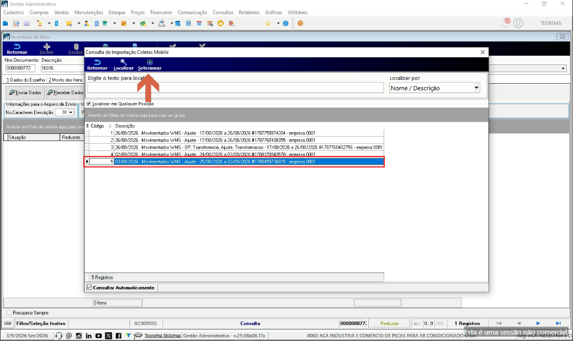Open the Facebook icon in status bar
Screen dimensions: 573x341
tap(118, 335)
